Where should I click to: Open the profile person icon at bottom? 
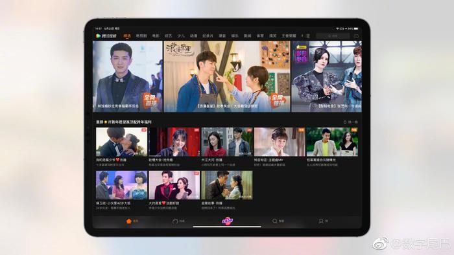pyautogui.click(x=321, y=221)
